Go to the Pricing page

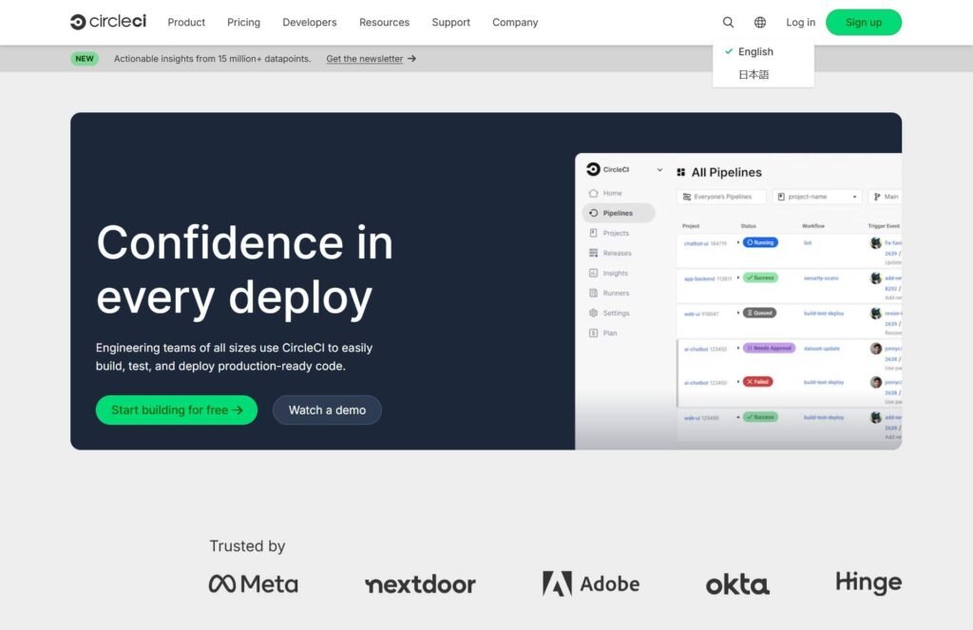coord(244,23)
